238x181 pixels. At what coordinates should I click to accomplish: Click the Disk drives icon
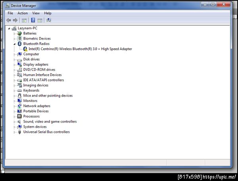(19, 60)
